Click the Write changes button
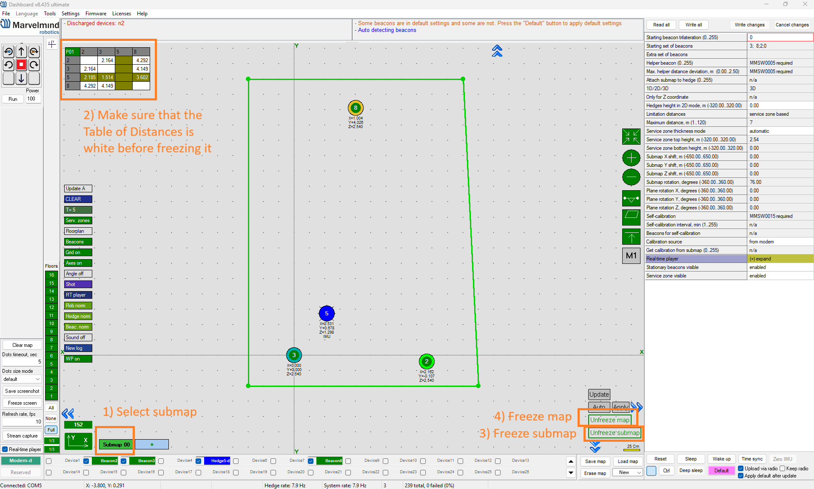814x489 pixels. [749, 25]
